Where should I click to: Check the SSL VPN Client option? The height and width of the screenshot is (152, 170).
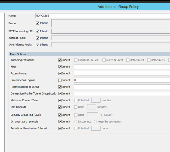pos(104,60)
